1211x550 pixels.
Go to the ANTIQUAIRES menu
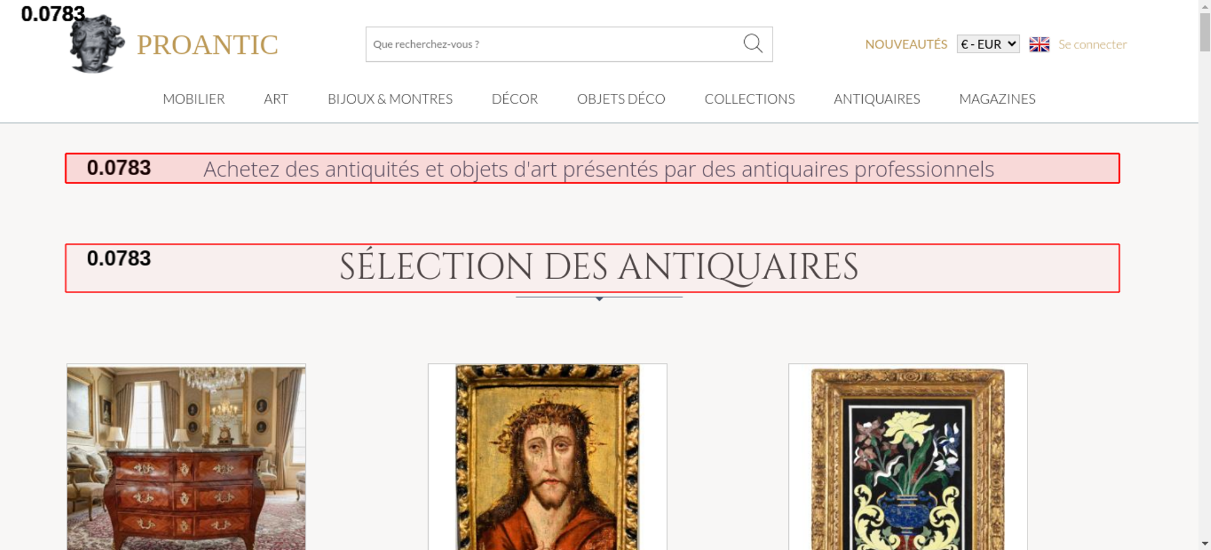coord(877,99)
